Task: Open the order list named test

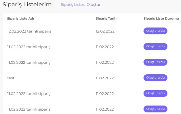Action: (x=11, y=78)
